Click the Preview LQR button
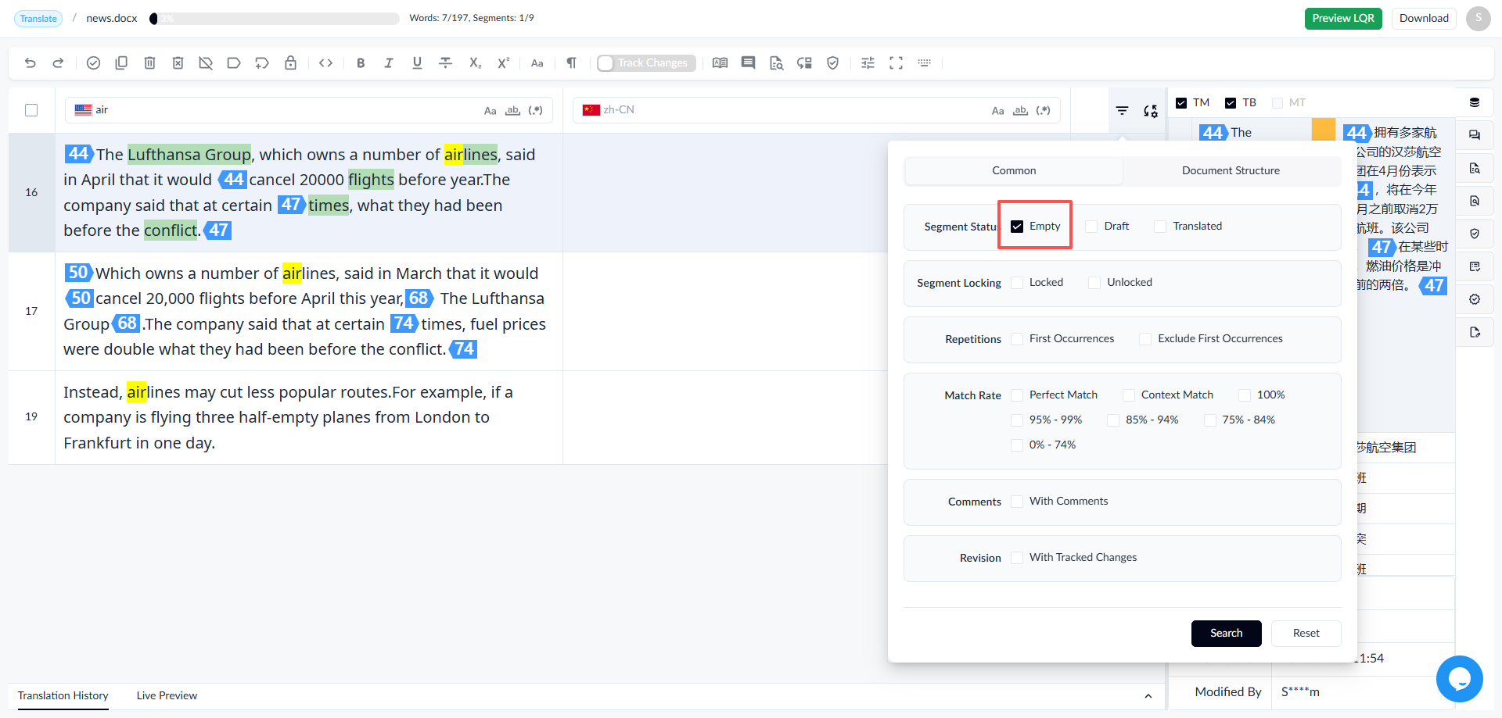 point(1343,19)
